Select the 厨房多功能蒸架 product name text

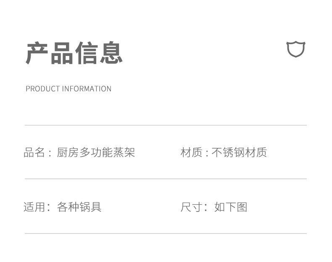pyautogui.click(x=96, y=152)
